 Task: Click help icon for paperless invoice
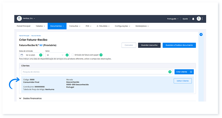[101, 55]
